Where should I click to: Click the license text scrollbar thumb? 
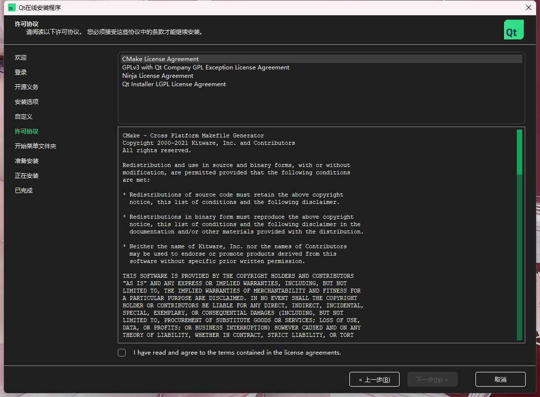click(519, 152)
